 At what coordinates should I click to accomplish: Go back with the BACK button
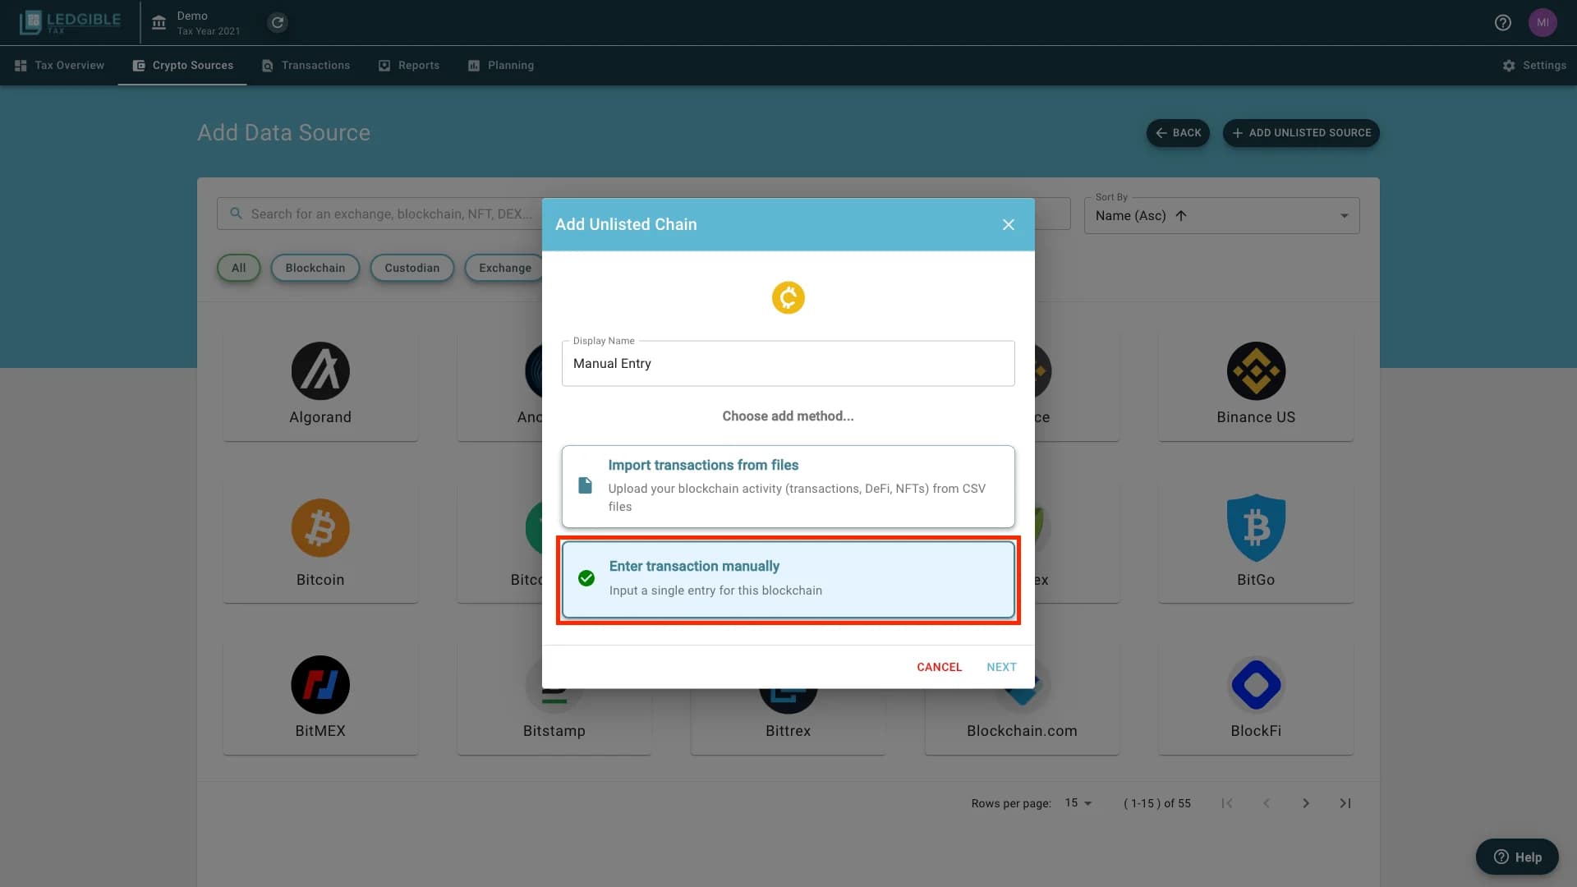1178,132
